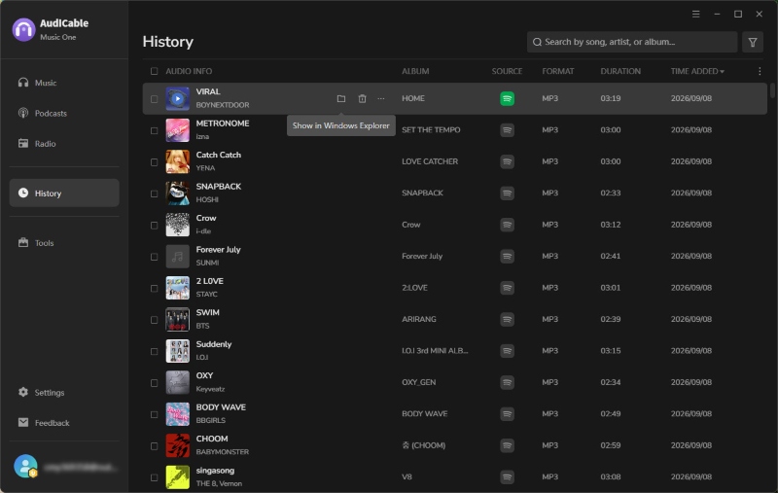778x493 pixels.
Task: Click the source icon in METRONOME row
Action: [x=507, y=130]
